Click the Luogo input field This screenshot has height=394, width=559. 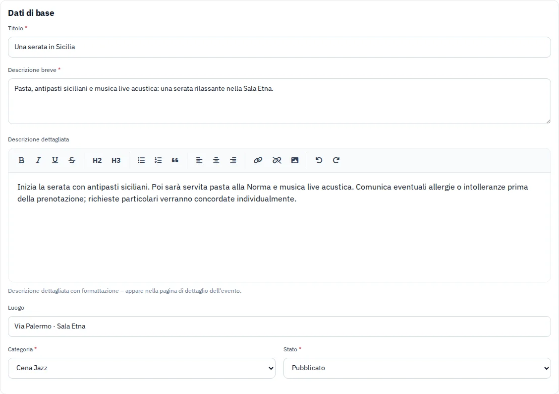pos(279,327)
